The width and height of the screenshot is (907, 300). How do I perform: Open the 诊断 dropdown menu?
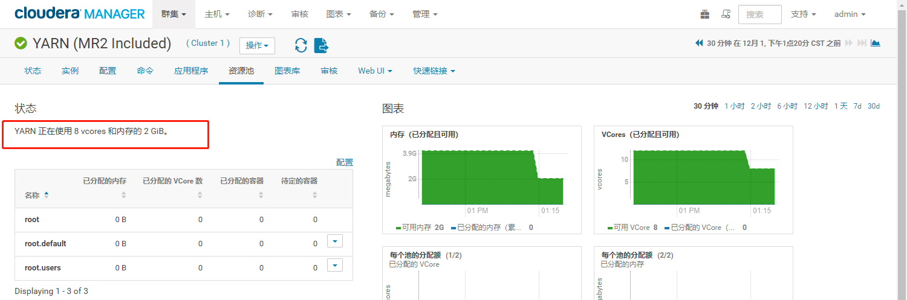point(260,14)
